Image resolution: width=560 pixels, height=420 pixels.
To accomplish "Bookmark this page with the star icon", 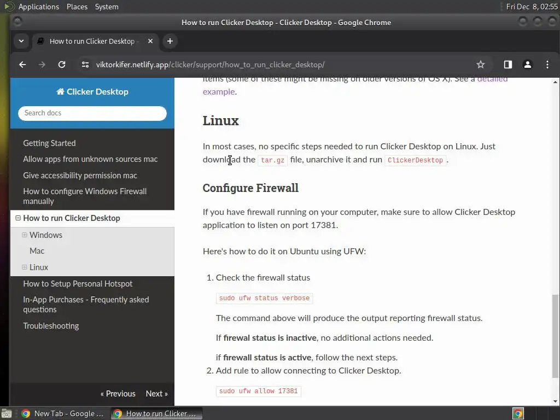I will [480, 65].
